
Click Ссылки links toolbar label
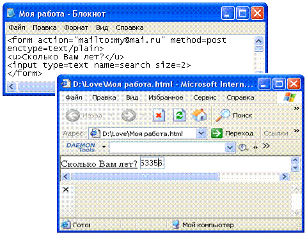[276, 133]
